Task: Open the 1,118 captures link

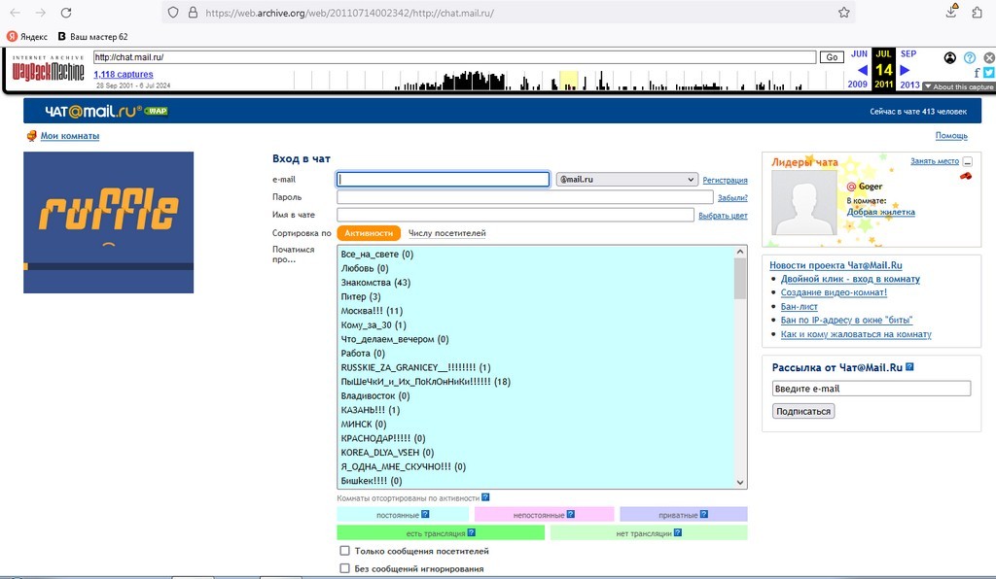Action: coord(124,74)
